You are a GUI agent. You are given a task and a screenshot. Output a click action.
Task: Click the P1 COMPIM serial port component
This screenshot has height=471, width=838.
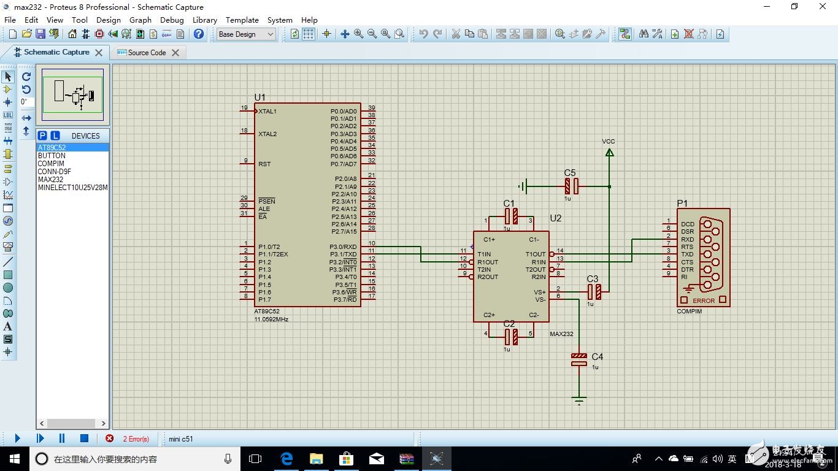(x=704, y=257)
